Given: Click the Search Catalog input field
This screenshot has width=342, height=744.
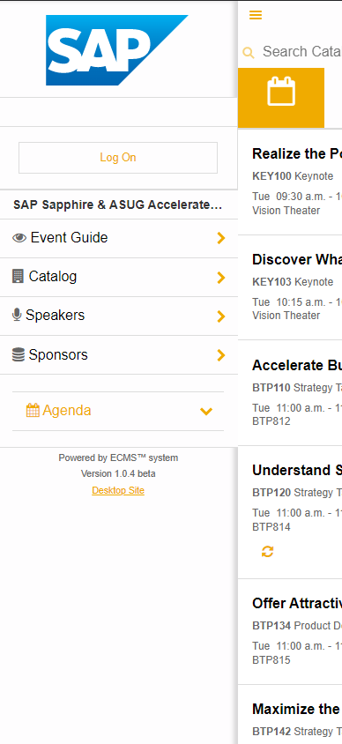Looking at the screenshot, I should (x=302, y=52).
